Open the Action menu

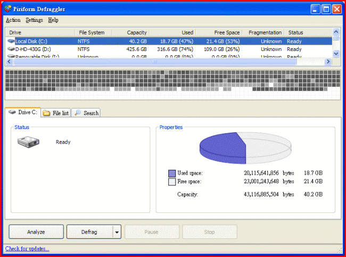[x=13, y=20]
